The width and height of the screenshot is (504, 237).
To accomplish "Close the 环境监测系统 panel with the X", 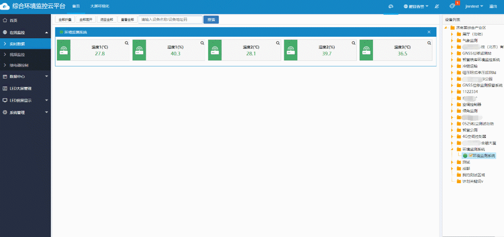I will (429, 32).
